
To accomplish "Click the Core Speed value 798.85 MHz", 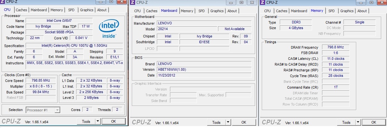I will click(41, 81).
